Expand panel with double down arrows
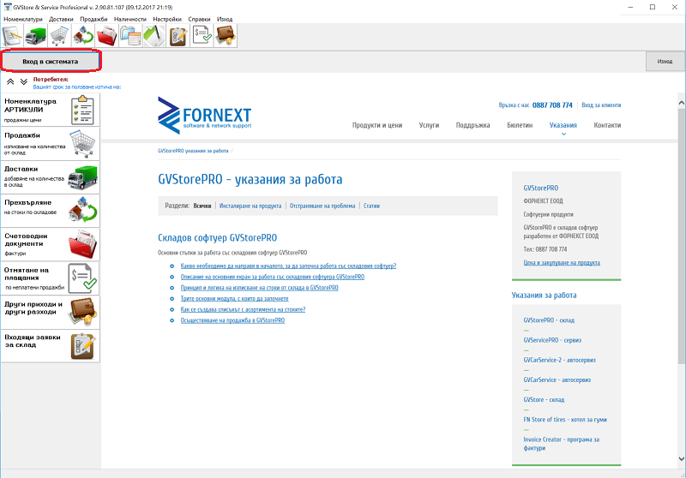The height and width of the screenshot is (478, 686). [24, 81]
